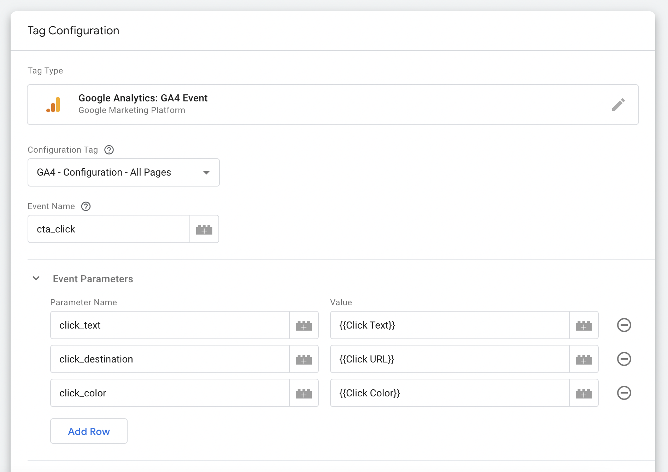Image resolution: width=668 pixels, height=472 pixels.
Task: Open variable picker beside Event Name field
Action: tap(204, 229)
